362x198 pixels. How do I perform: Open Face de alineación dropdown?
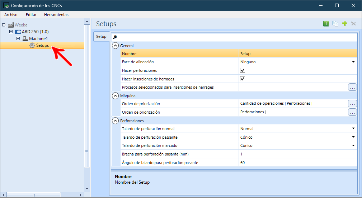(353, 62)
